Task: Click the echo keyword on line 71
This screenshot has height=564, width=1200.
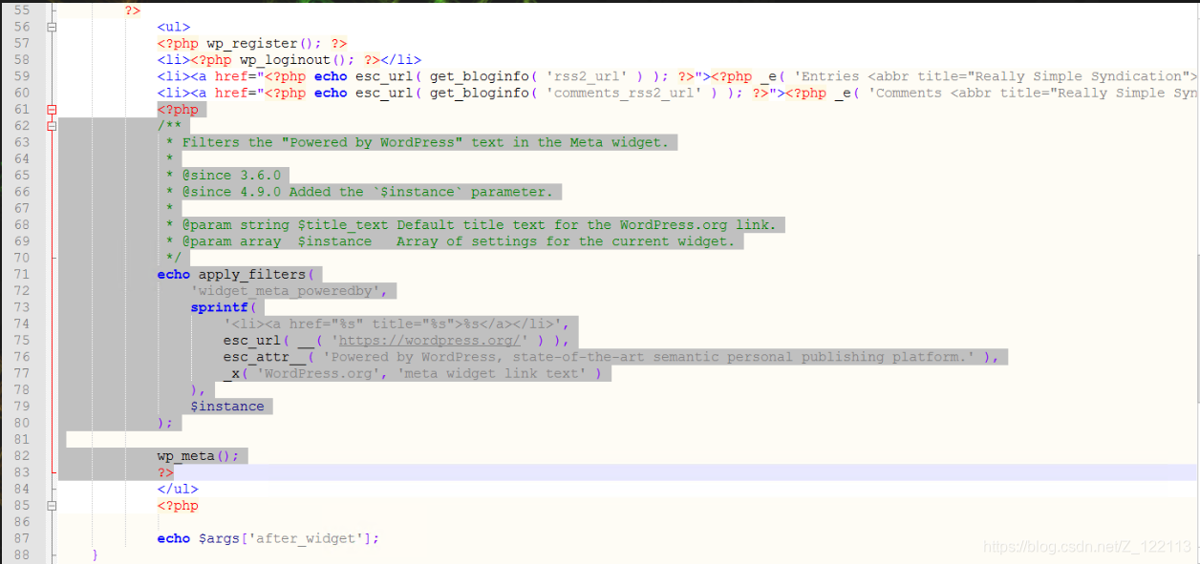Action: click(x=172, y=274)
